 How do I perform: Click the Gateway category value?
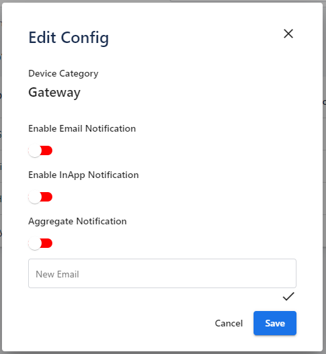pyautogui.click(x=54, y=93)
